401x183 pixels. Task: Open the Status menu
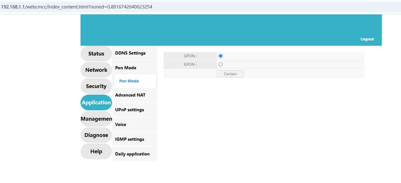click(x=96, y=53)
